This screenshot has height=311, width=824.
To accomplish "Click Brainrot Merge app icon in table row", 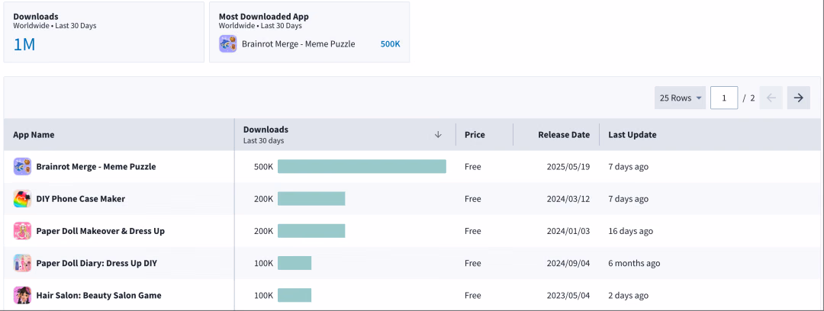I will pos(22,166).
